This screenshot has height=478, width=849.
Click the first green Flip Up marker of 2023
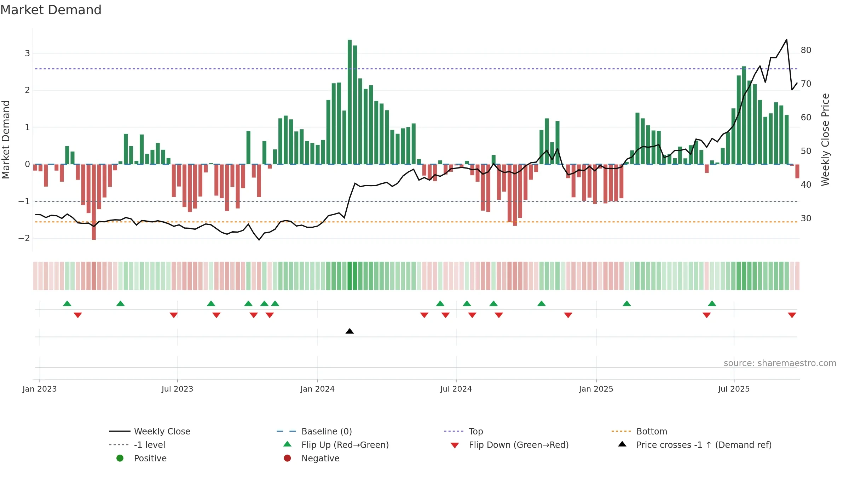[x=67, y=303]
